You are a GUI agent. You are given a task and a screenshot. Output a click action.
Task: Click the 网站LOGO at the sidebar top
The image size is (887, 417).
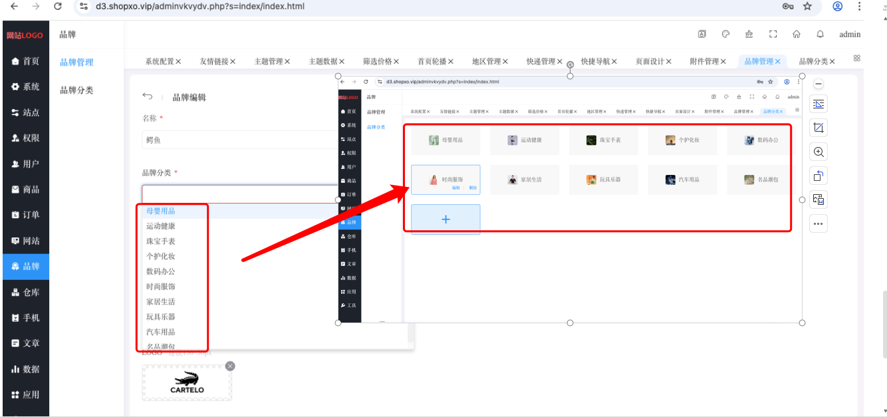point(25,35)
